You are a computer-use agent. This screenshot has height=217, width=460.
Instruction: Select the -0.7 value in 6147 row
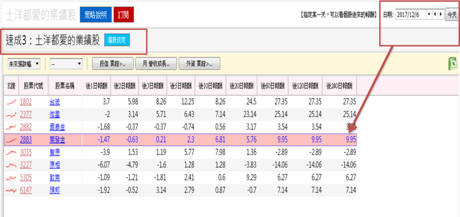tap(251, 191)
